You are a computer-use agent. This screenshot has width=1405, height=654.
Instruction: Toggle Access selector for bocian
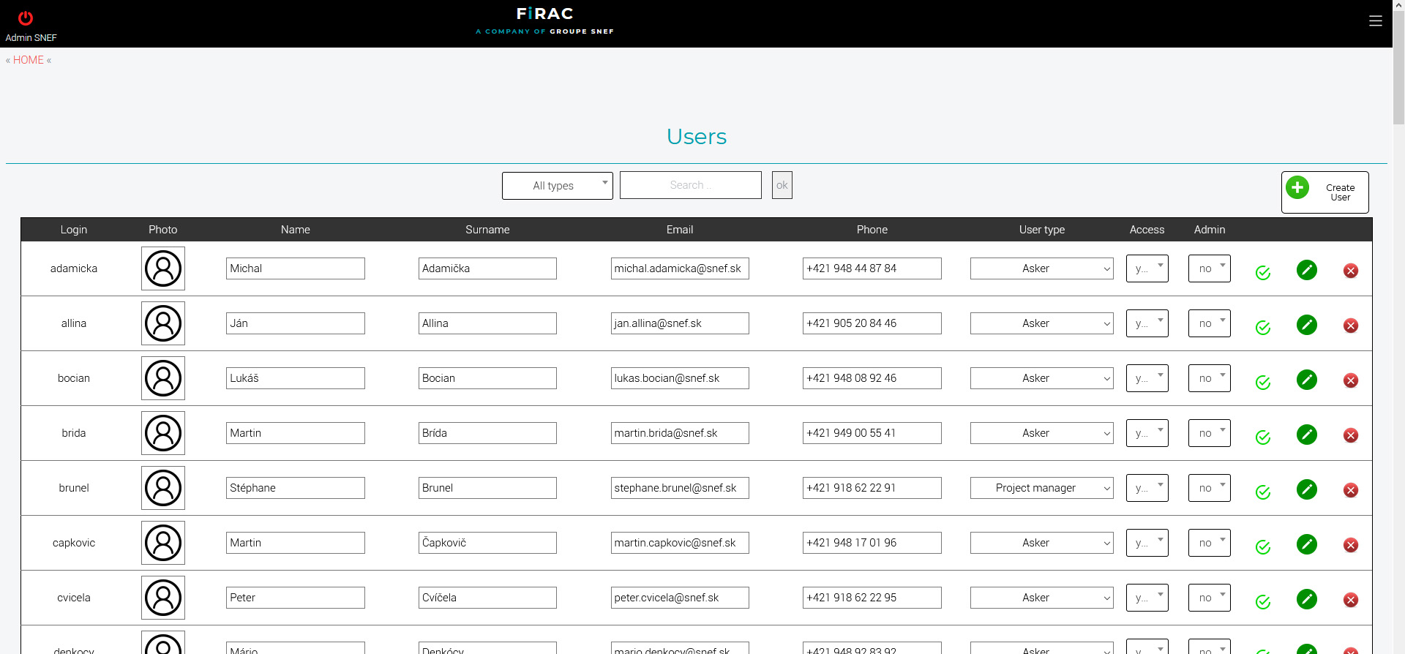pos(1147,378)
